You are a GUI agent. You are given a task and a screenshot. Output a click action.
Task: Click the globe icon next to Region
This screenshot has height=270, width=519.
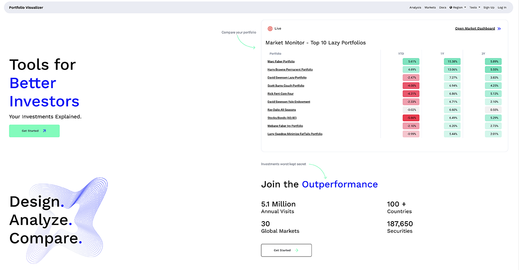[x=451, y=7]
